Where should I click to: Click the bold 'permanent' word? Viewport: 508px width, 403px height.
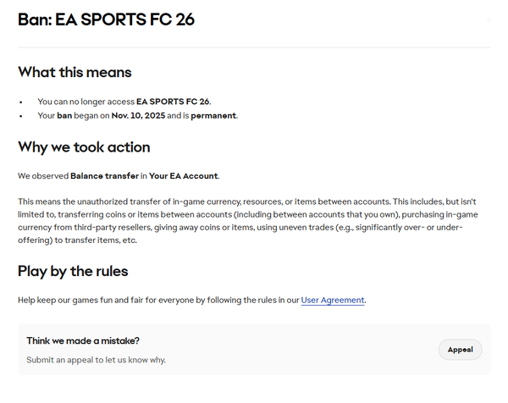click(x=213, y=115)
